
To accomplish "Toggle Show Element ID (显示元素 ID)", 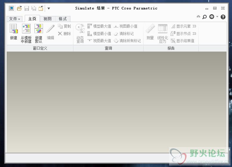I will (x=183, y=26).
